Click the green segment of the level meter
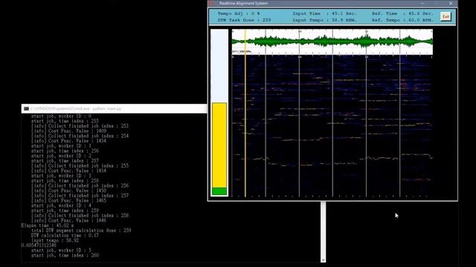This screenshot has height=267, width=476. click(219, 191)
